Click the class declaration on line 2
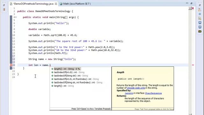 pos(45,11)
